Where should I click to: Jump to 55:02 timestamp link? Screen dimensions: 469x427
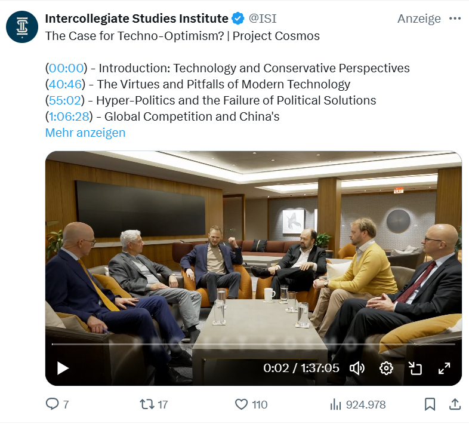point(66,100)
